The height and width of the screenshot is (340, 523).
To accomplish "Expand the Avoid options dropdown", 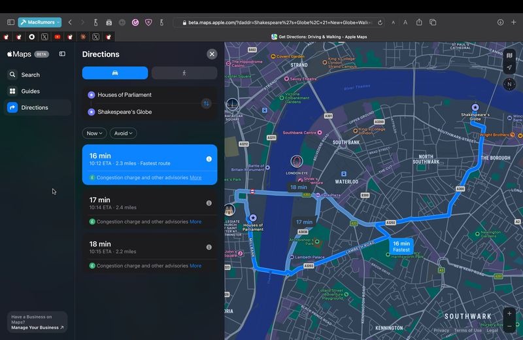I will (x=123, y=133).
